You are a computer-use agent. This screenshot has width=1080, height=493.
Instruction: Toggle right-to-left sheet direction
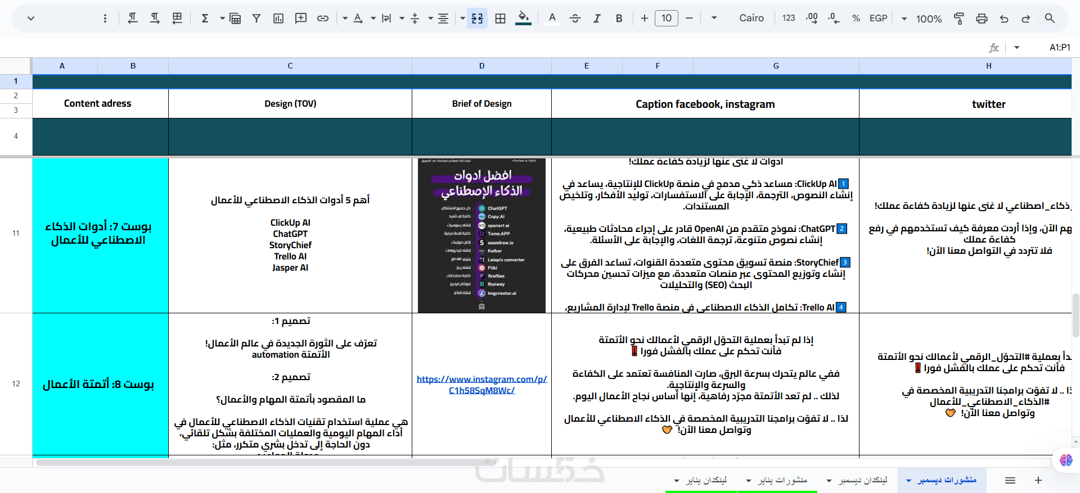177,19
